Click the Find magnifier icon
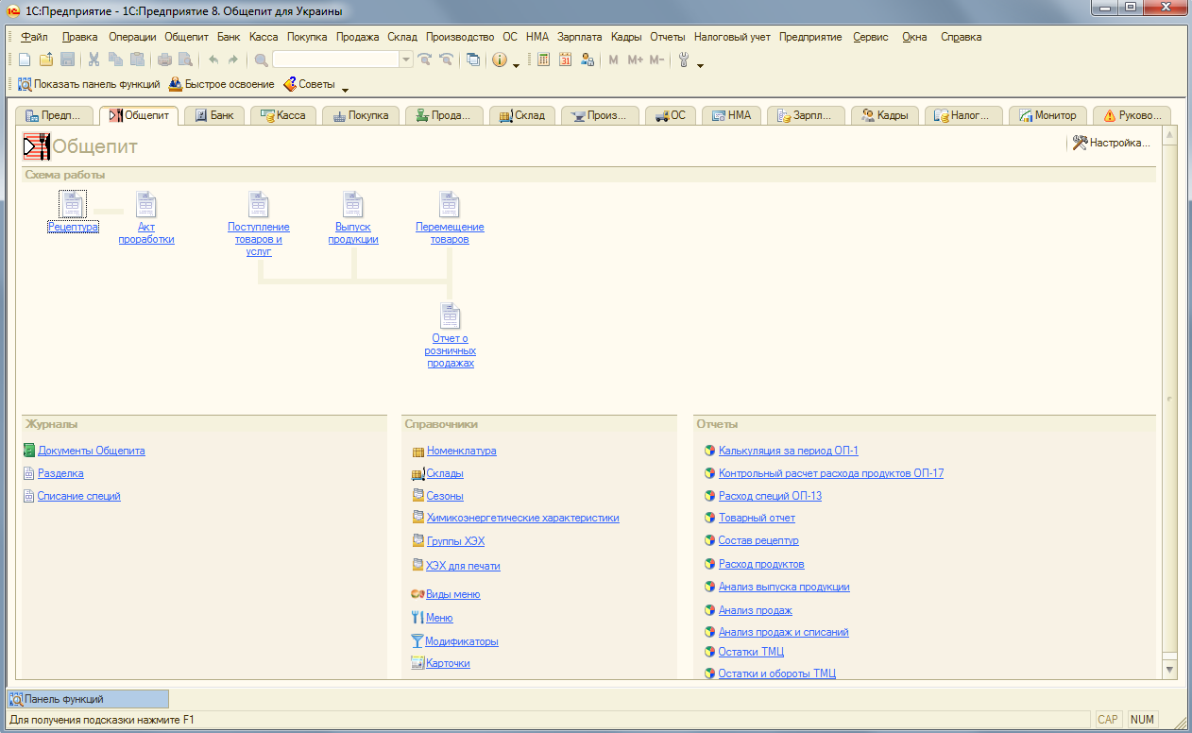The height and width of the screenshot is (733, 1192). (261, 60)
